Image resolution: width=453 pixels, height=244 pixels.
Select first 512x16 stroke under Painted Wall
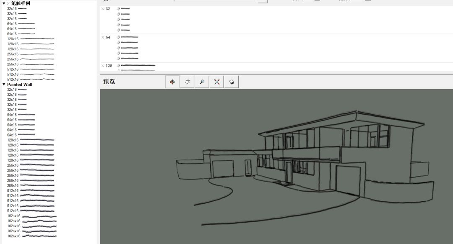coord(31,191)
